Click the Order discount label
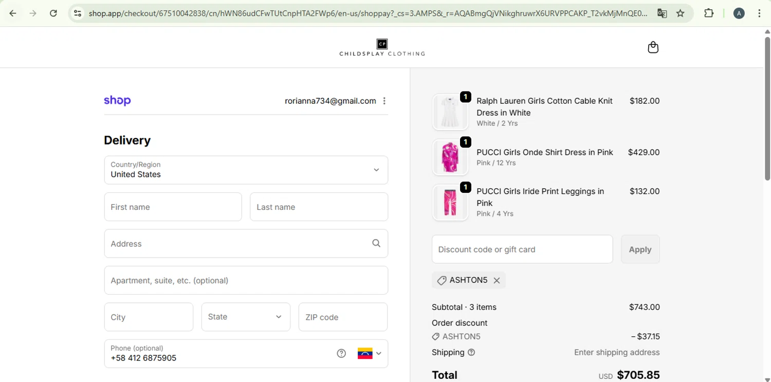Screen dimensions: 771x382 click(x=460, y=323)
